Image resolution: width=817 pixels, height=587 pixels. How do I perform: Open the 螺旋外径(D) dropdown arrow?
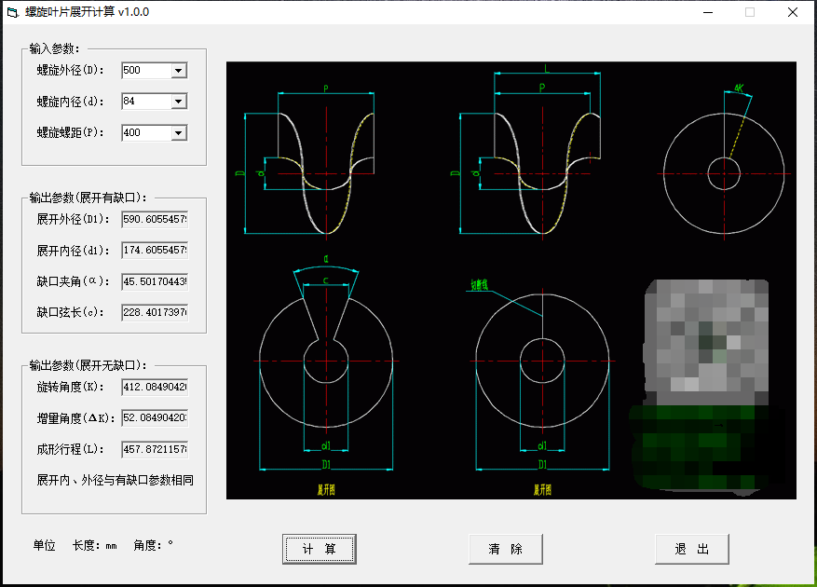pos(179,71)
